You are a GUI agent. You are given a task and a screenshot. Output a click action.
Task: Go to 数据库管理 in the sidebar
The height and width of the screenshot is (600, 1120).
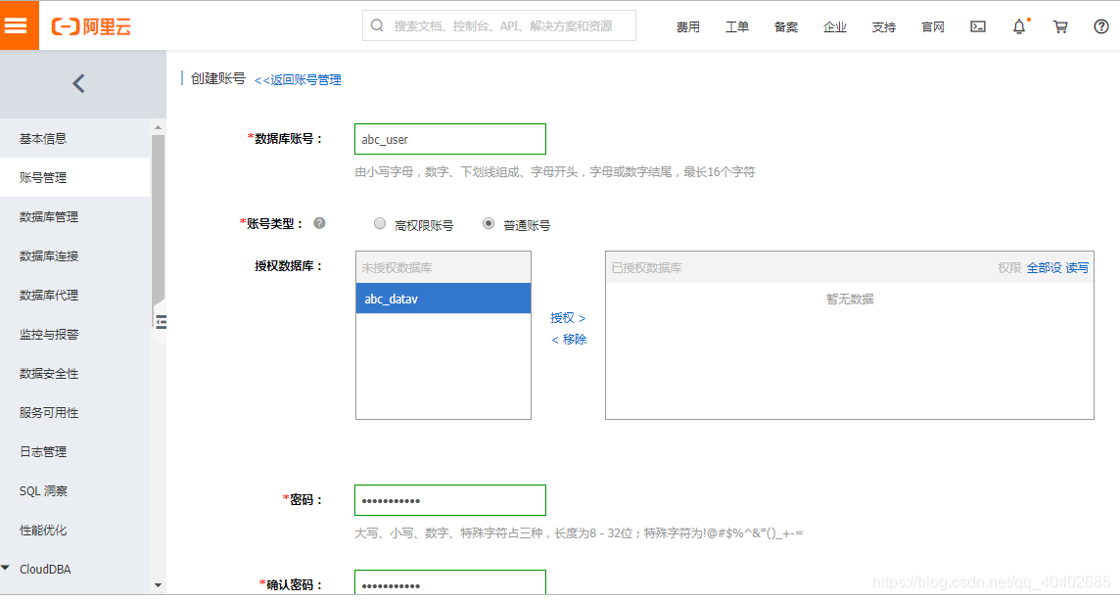(75, 217)
